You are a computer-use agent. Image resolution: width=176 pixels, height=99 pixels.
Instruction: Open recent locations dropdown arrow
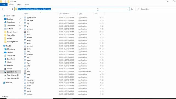click(x=10, y=9)
